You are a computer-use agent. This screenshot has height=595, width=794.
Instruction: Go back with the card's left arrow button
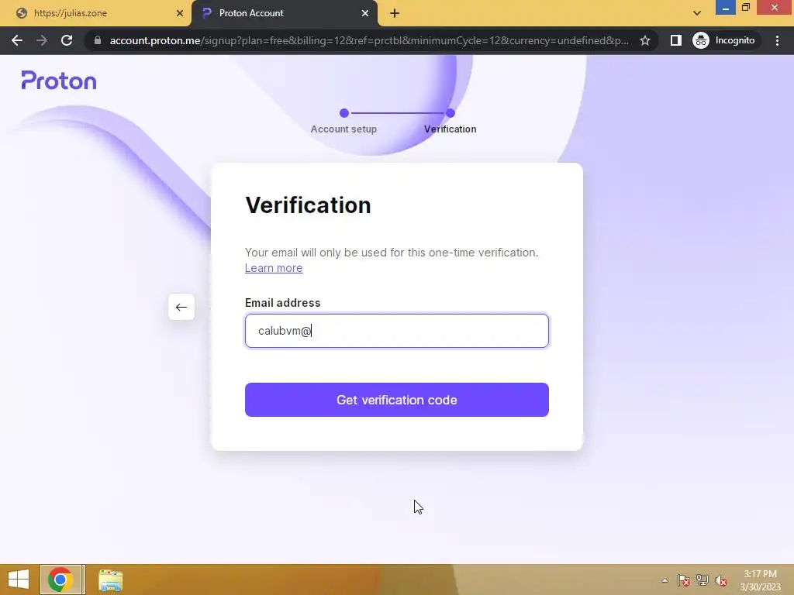pos(181,307)
